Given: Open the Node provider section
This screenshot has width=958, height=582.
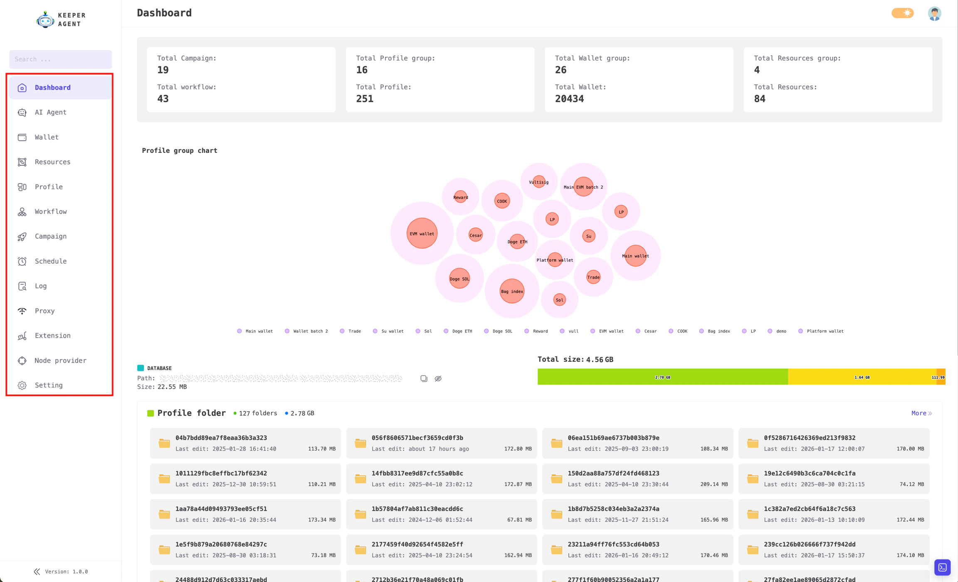Looking at the screenshot, I should pyautogui.click(x=60, y=360).
